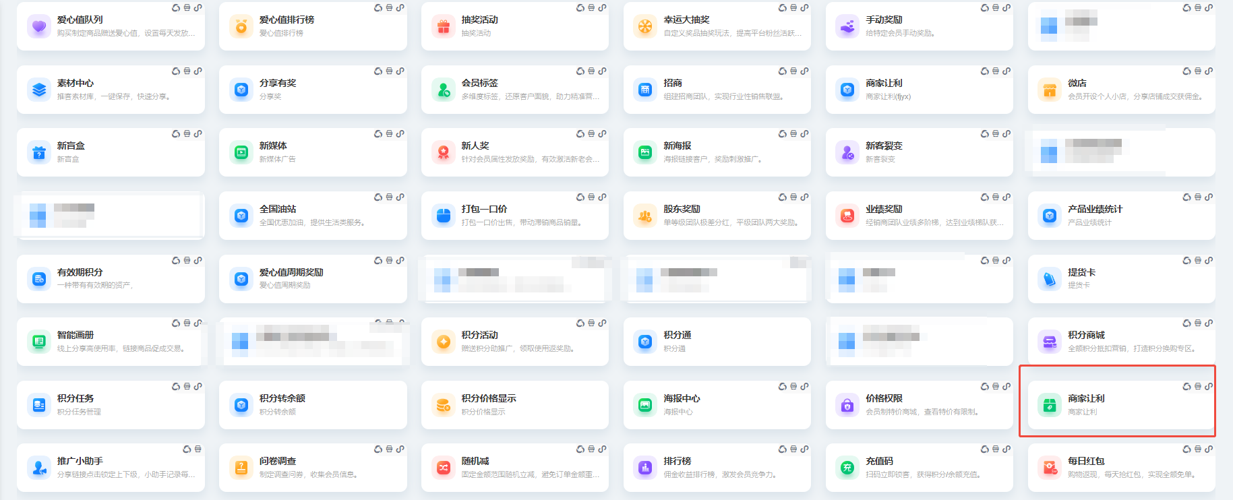The height and width of the screenshot is (500, 1233).
Task: Open the blue 推广小助手 icon
Action: pyautogui.click(x=39, y=468)
